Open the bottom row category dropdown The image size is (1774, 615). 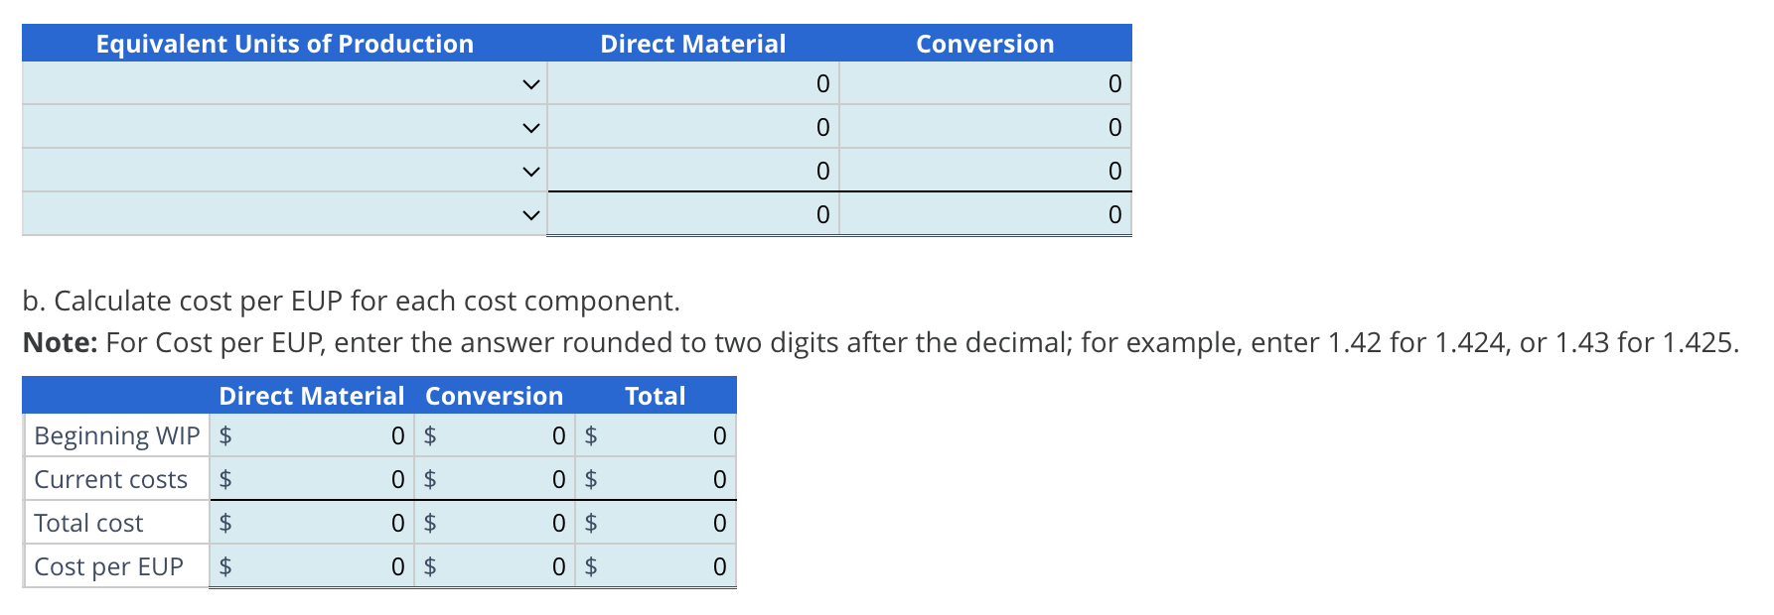click(x=530, y=213)
